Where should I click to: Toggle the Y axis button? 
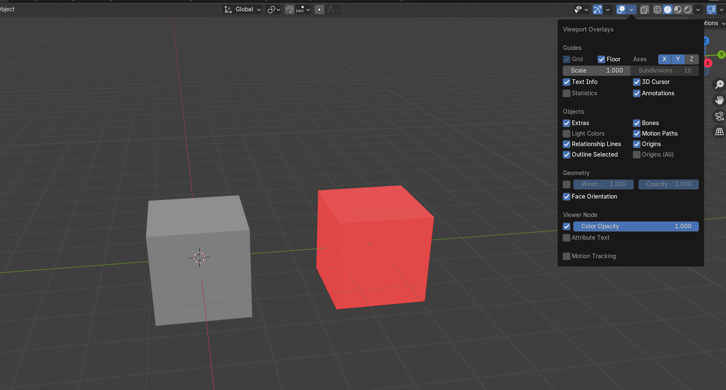(x=678, y=59)
